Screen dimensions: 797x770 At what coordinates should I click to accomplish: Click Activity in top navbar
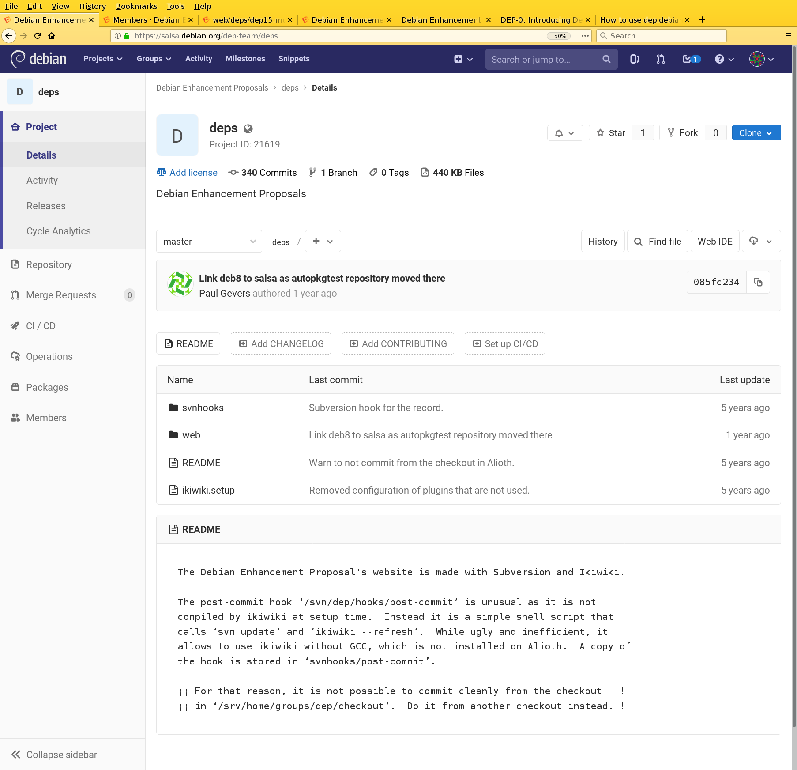(x=199, y=59)
